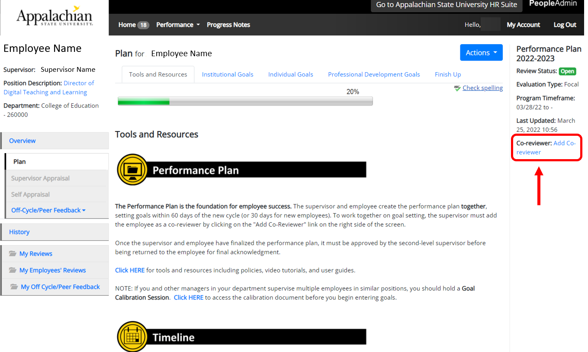
Task: Click Log Out in the top bar
Action: click(565, 25)
